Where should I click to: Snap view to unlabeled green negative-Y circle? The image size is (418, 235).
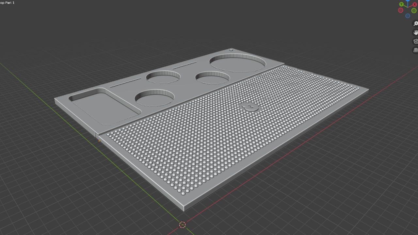point(414,10)
